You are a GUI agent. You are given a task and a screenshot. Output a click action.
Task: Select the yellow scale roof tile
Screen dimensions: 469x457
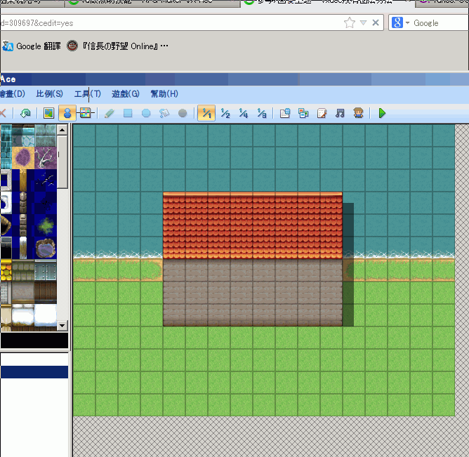pyautogui.click(x=6, y=270)
